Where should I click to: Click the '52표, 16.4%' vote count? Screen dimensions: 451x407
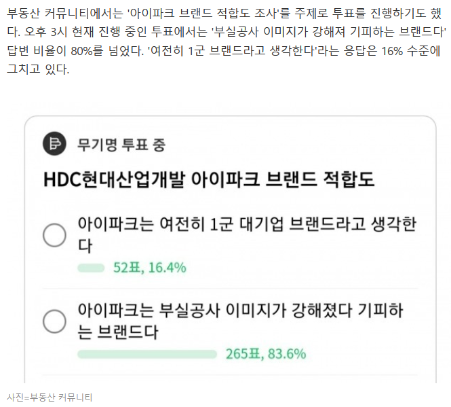pyautogui.click(x=150, y=268)
